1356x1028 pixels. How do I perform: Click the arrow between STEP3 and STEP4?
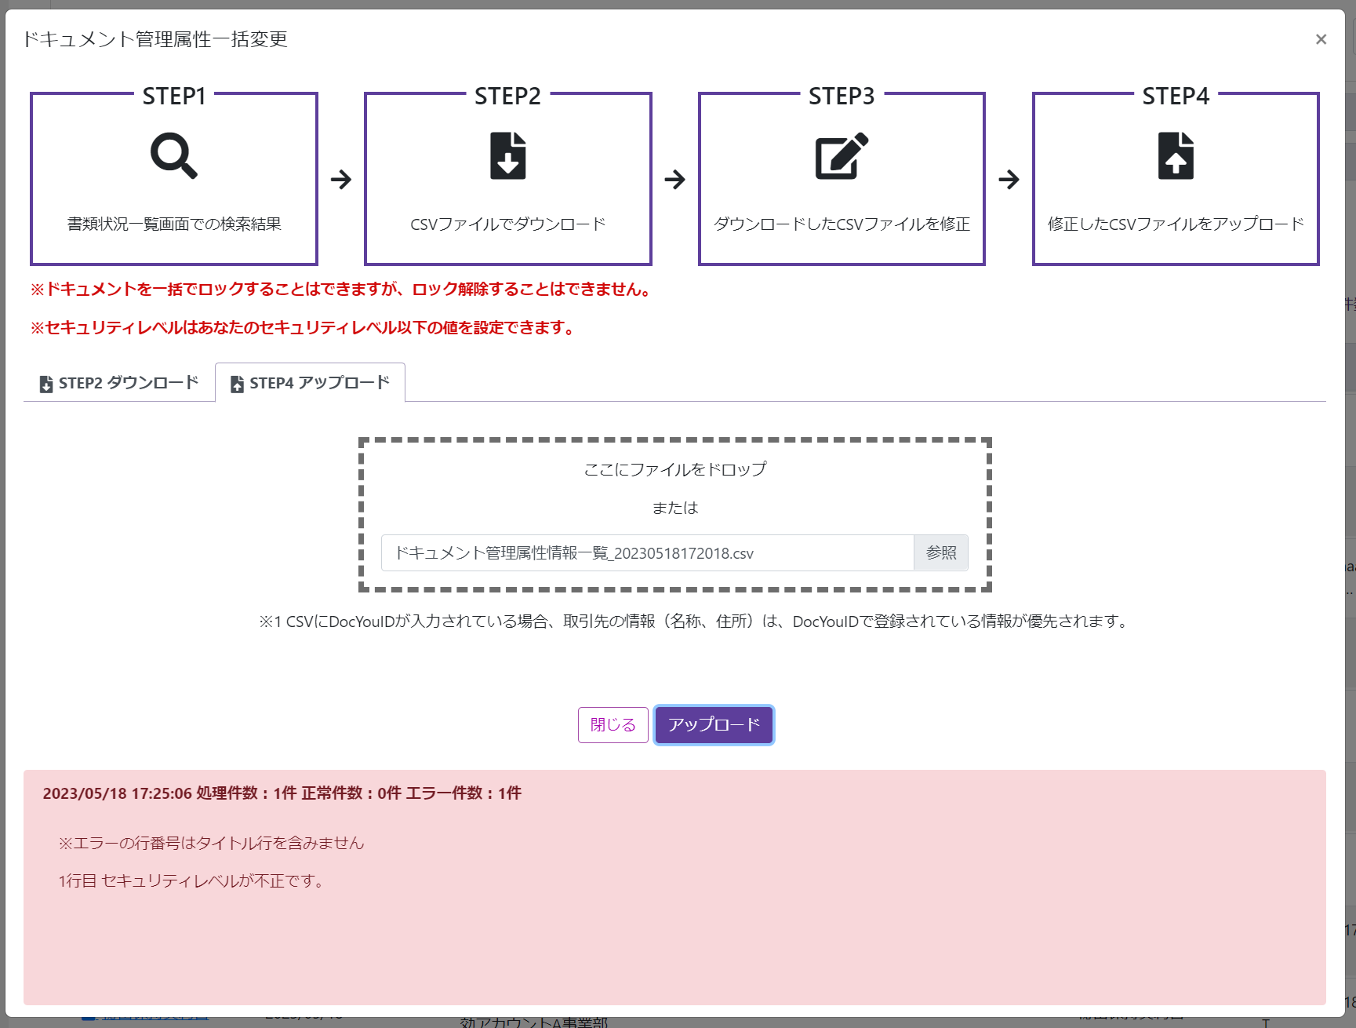1009,180
